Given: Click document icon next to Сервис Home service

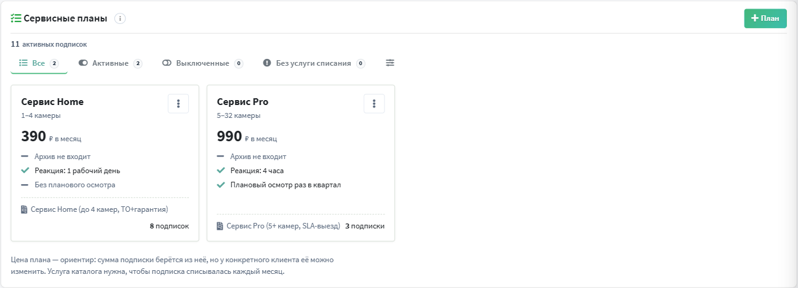Looking at the screenshot, I should (x=25, y=209).
